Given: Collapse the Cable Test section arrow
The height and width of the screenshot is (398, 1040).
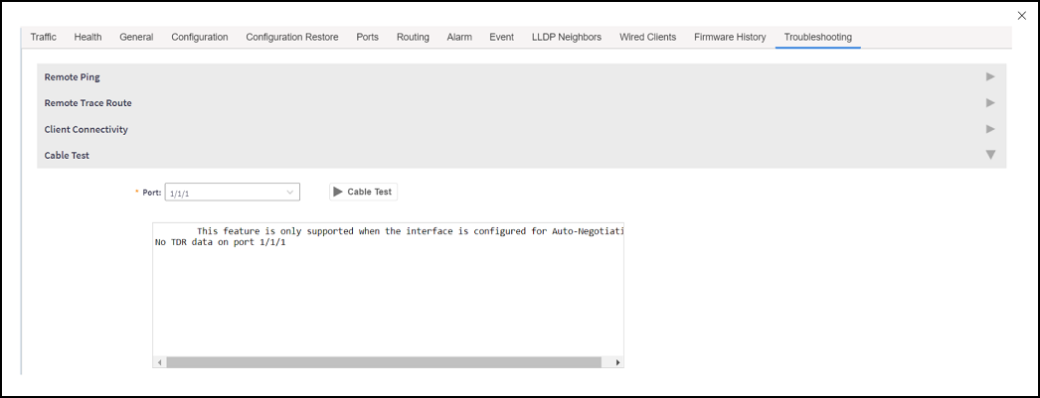Looking at the screenshot, I should tap(990, 155).
